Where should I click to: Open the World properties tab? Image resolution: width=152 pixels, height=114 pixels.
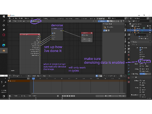(x=129, y=55)
